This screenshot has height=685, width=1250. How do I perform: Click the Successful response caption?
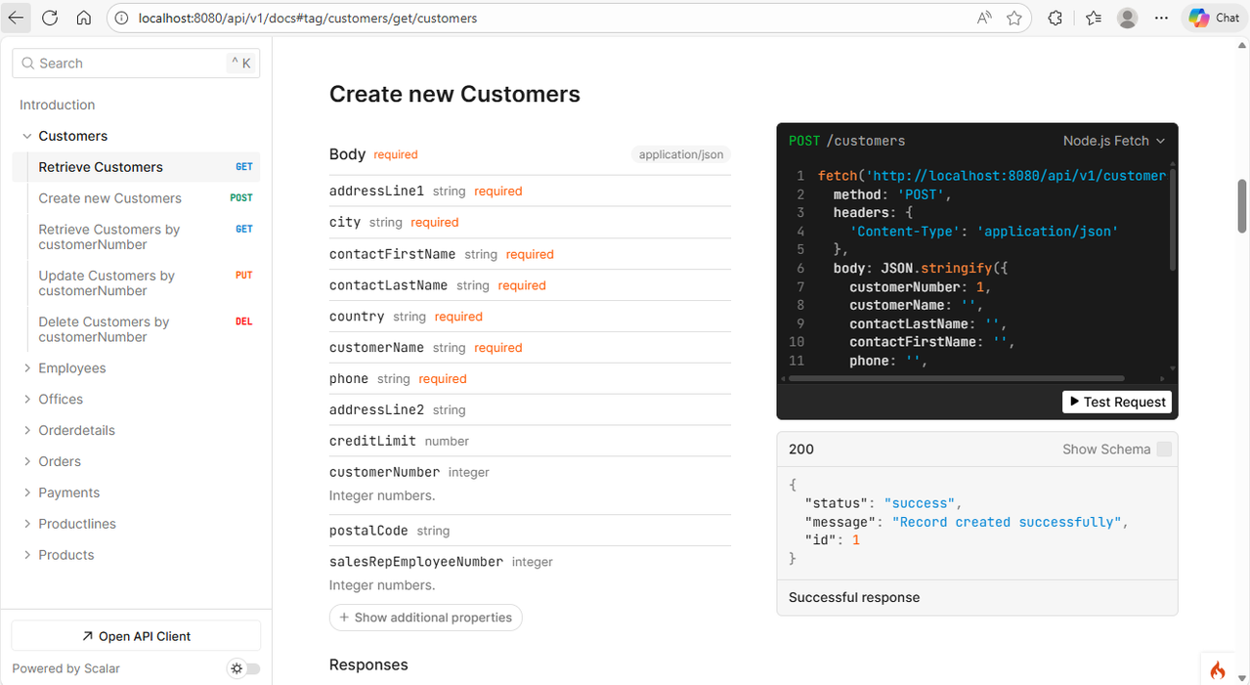[854, 597]
